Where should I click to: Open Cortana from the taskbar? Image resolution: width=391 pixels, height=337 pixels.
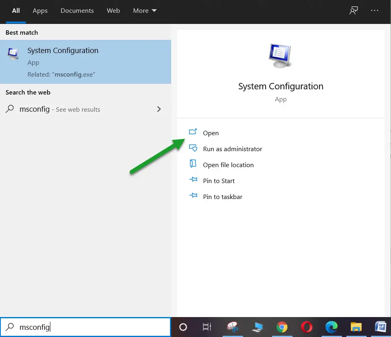coord(183,327)
